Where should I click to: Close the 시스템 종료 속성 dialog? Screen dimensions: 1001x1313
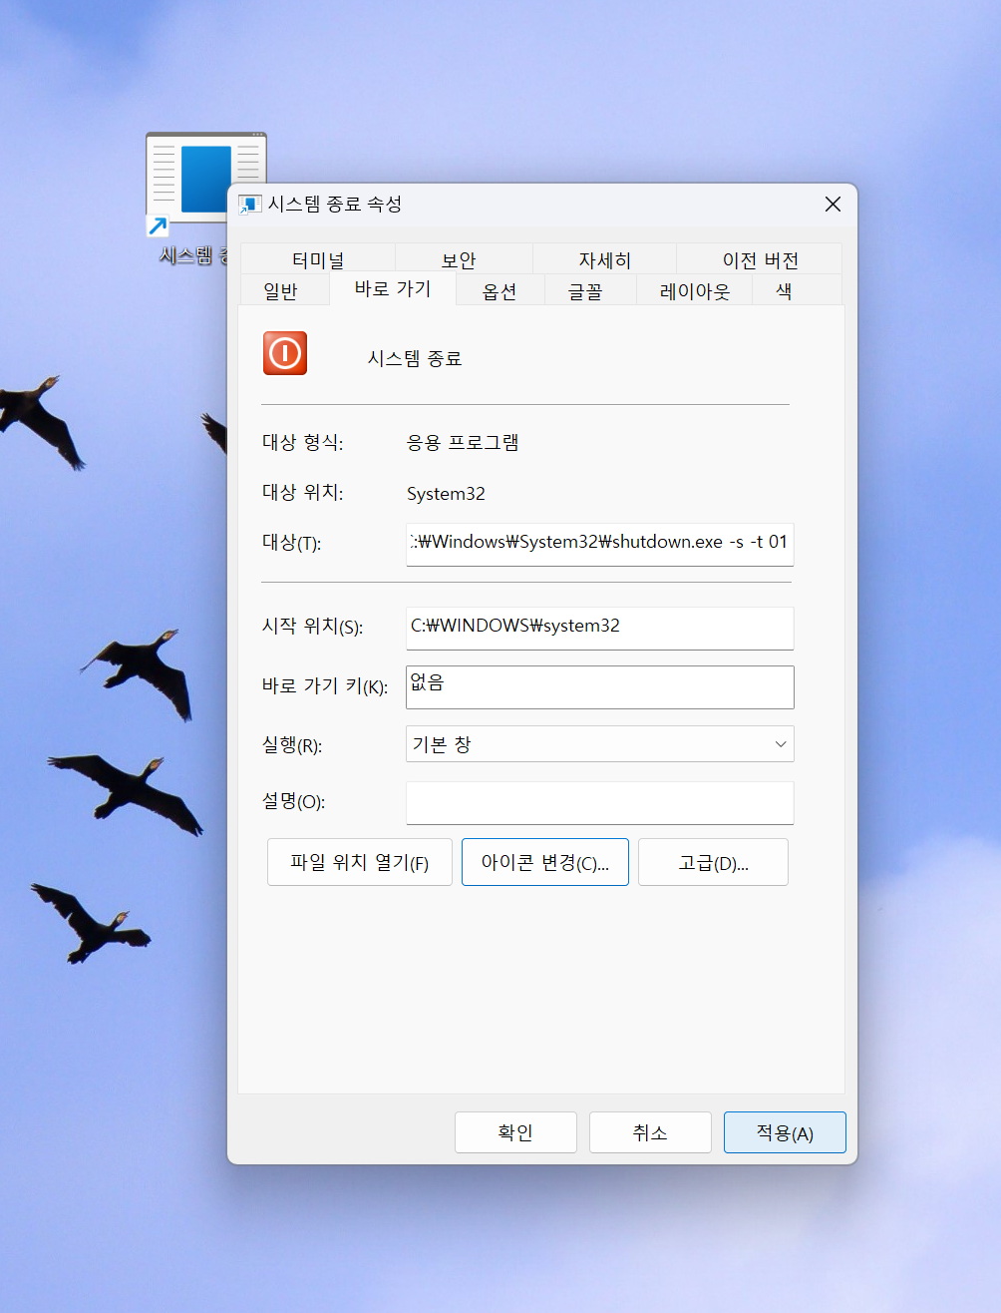point(833,204)
